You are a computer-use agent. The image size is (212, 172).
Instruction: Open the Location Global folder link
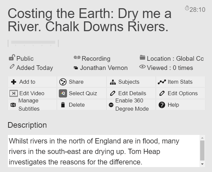point(175,59)
